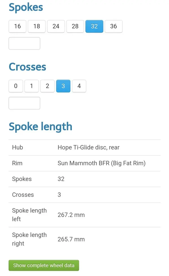This screenshot has height=276, width=169.
Task: Click the 267.2 mm left spoke length
Action: (x=71, y=215)
